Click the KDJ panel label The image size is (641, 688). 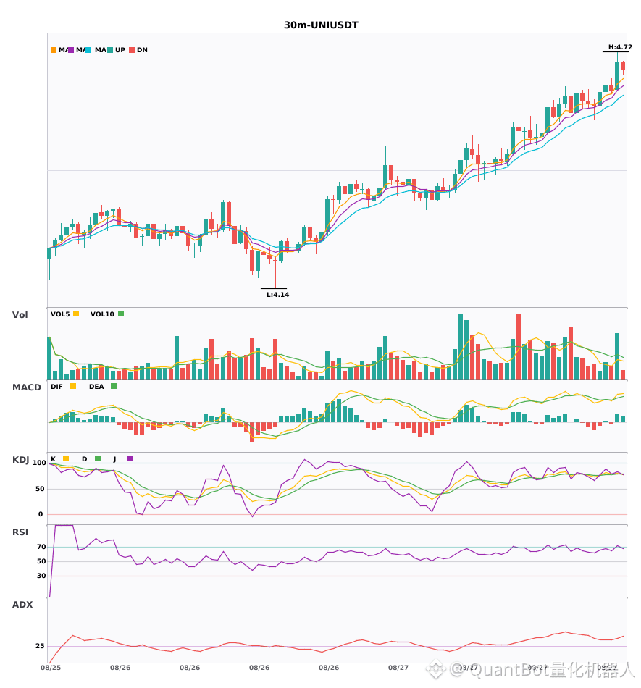[x=20, y=459]
